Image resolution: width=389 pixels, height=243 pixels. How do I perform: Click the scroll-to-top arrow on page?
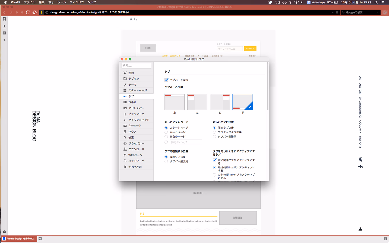[360, 229]
